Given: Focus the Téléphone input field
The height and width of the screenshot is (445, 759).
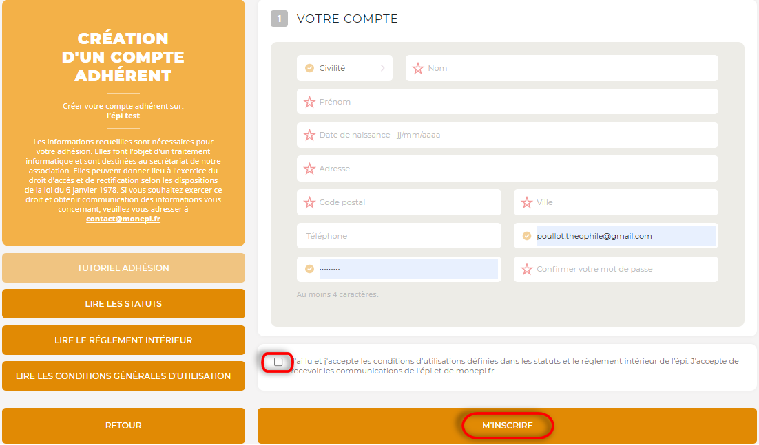Looking at the screenshot, I should pyautogui.click(x=399, y=236).
